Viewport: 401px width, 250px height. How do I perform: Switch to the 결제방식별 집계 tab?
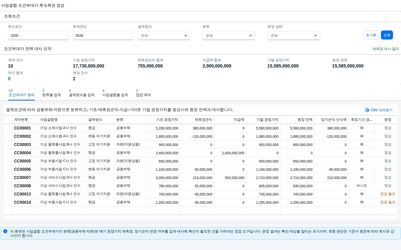(x=82, y=93)
